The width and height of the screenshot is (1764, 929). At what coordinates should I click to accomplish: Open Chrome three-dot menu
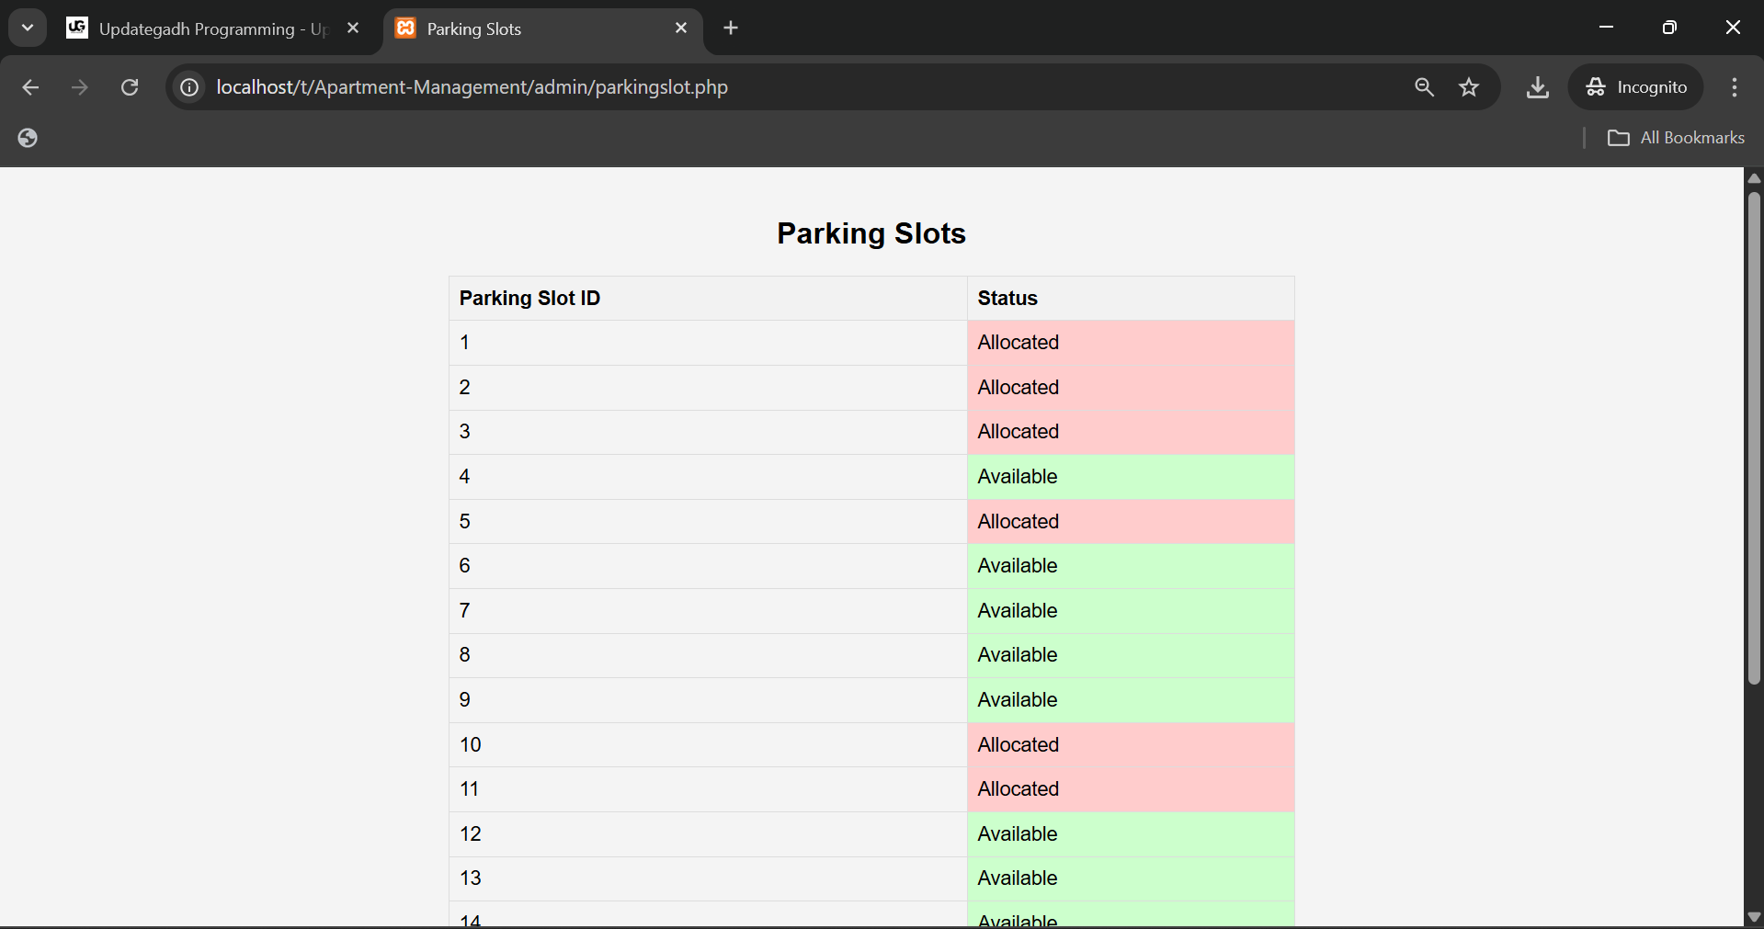[x=1734, y=87]
